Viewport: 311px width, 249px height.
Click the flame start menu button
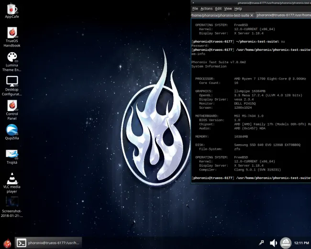click(7, 243)
